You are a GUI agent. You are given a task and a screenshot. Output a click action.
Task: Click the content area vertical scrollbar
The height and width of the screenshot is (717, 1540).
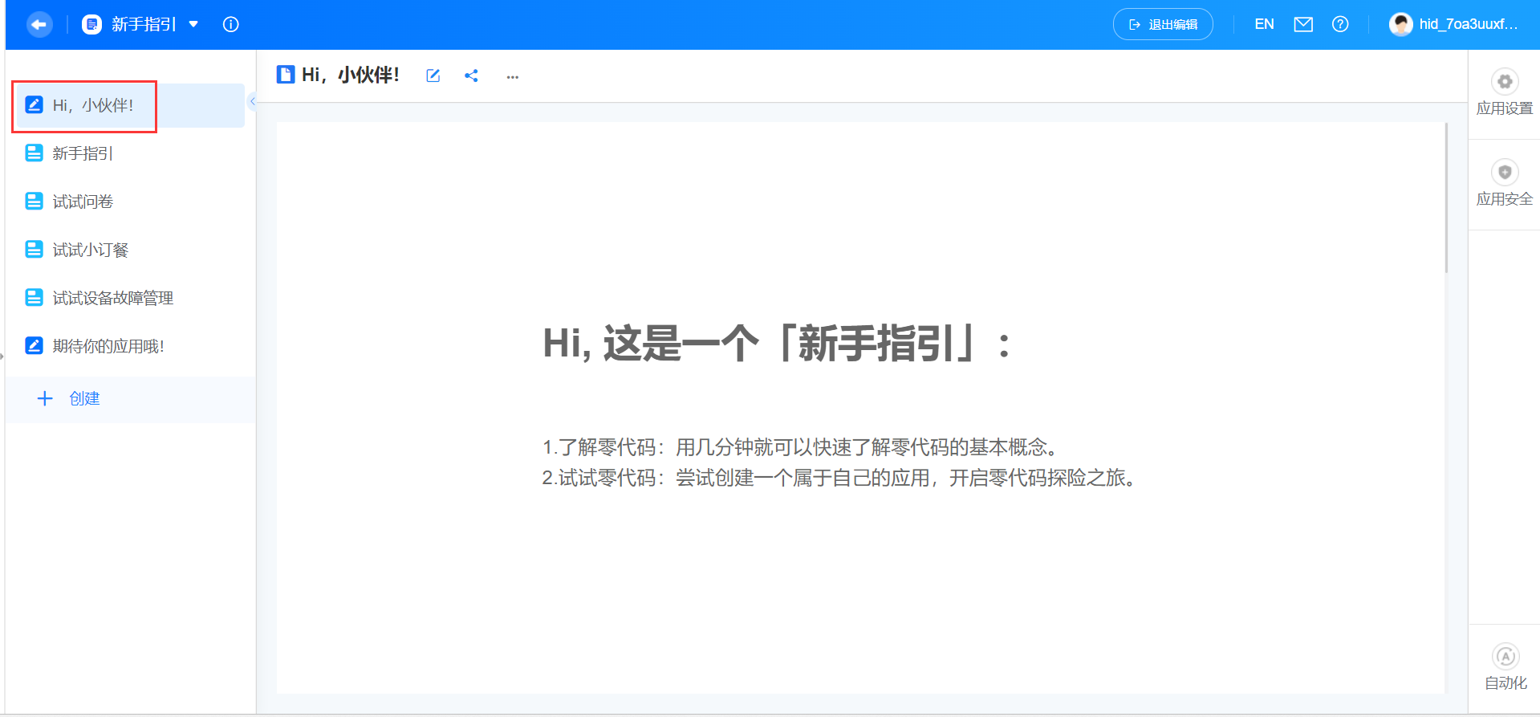(1446, 198)
